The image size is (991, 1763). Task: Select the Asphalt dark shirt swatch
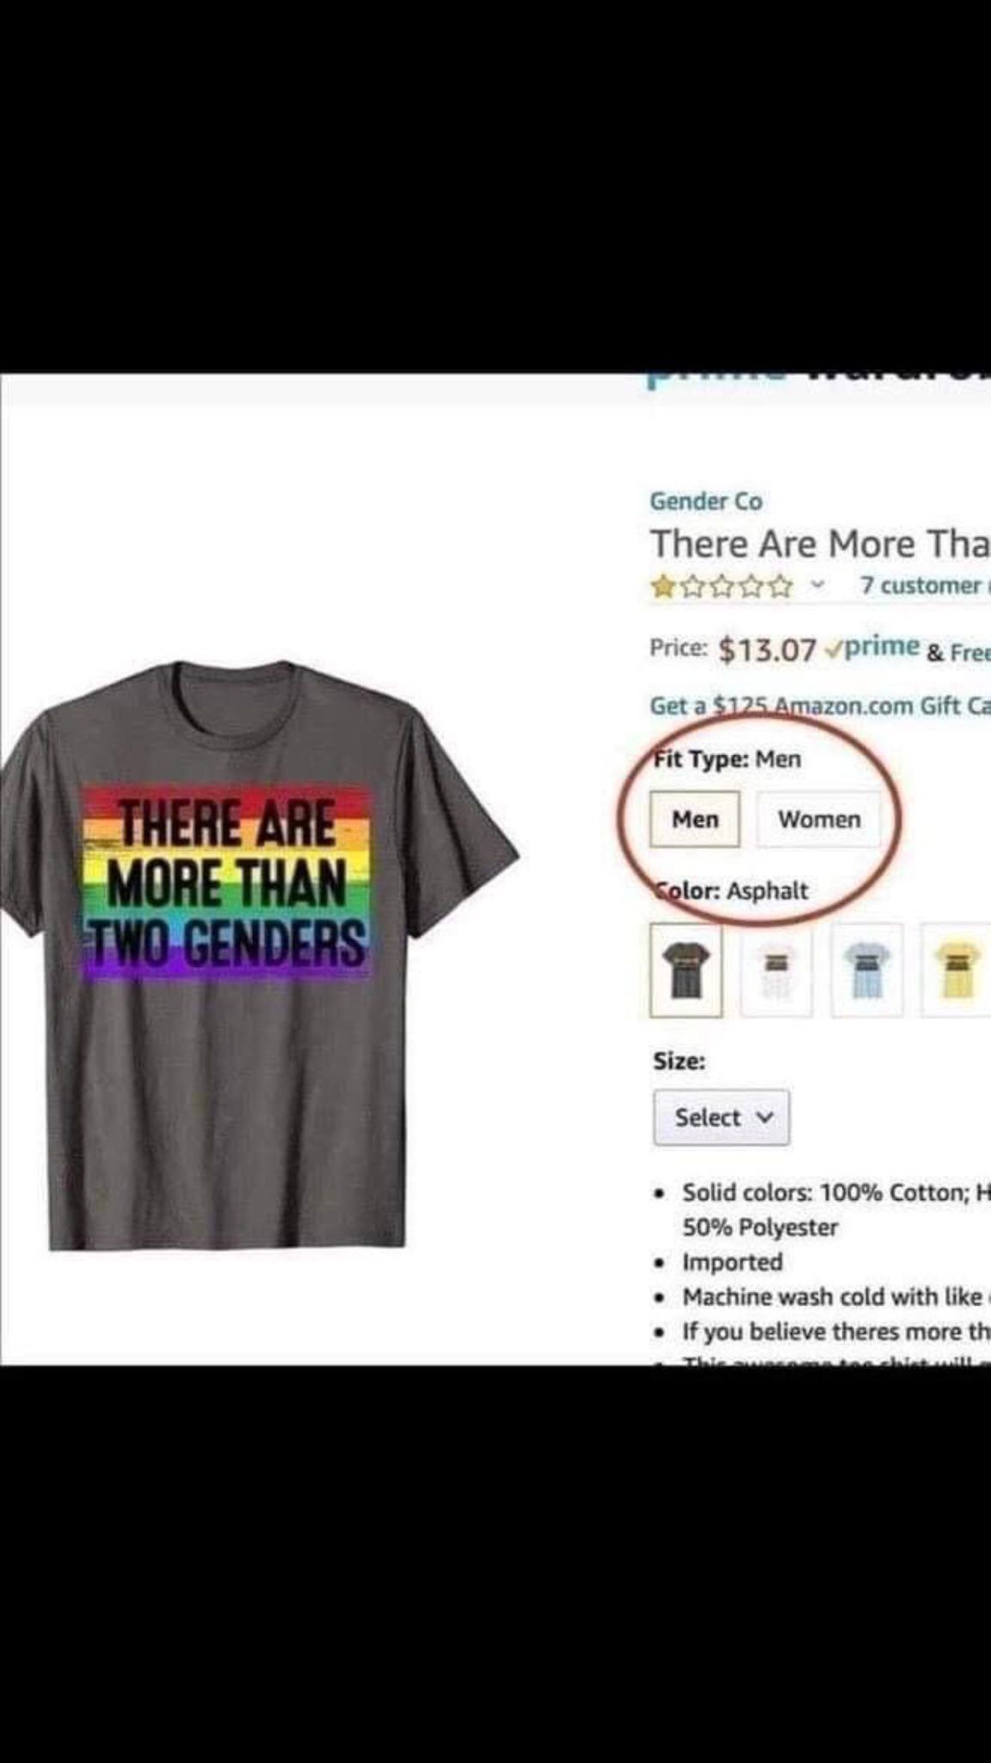(x=686, y=970)
